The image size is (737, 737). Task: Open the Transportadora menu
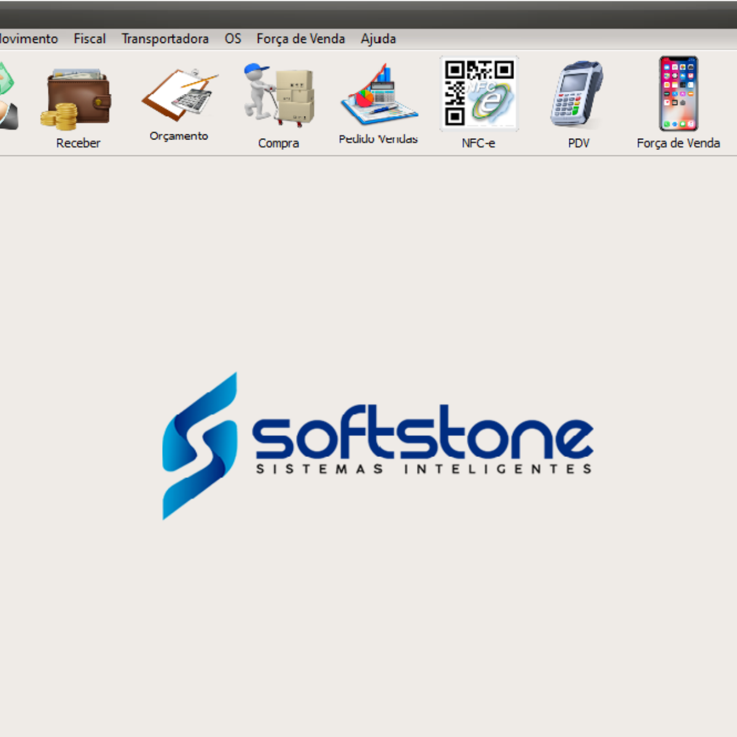click(165, 39)
